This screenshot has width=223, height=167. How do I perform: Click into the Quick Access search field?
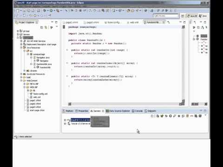point(166,16)
